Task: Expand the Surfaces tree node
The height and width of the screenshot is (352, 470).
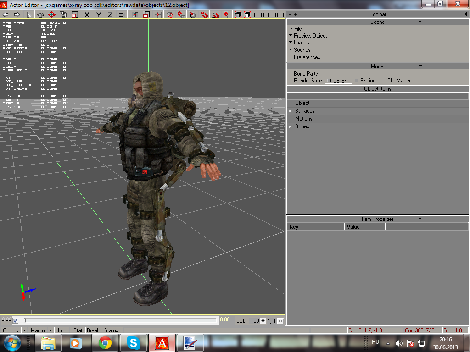Action: click(290, 111)
